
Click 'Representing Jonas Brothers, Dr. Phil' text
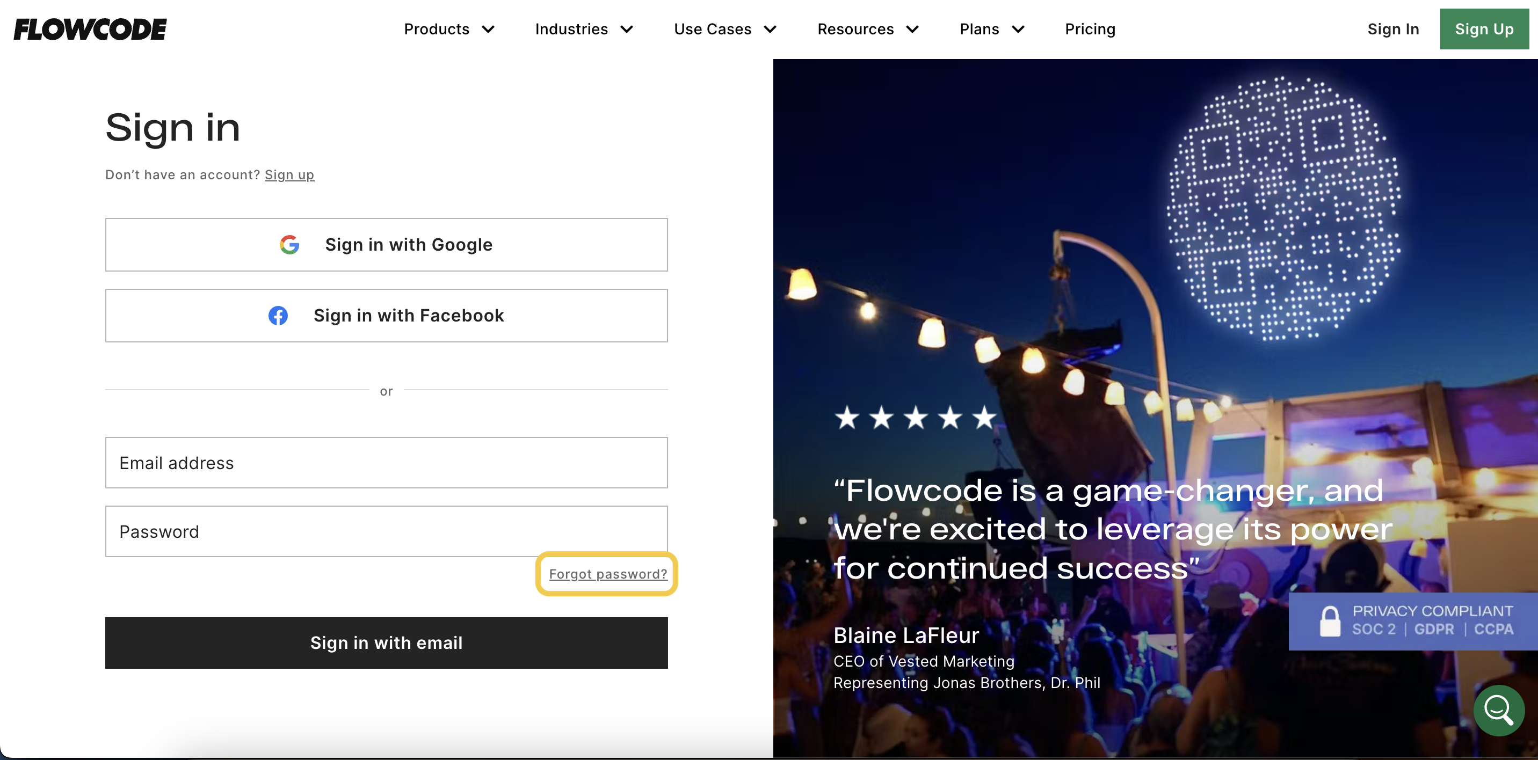(x=967, y=683)
